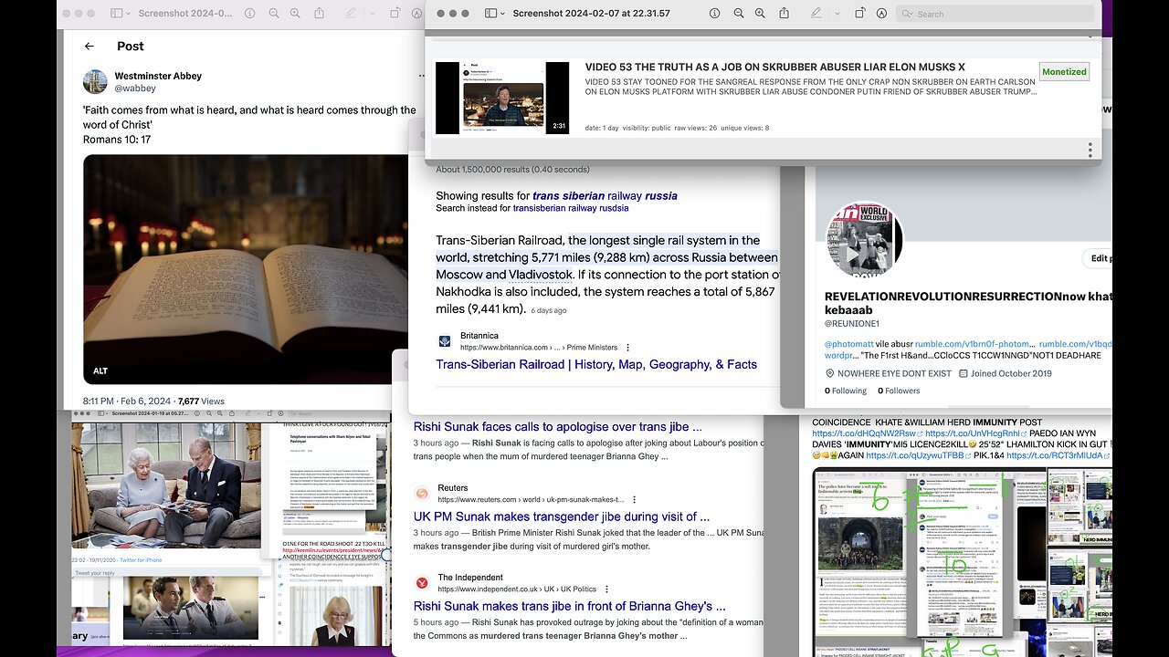Open the VIDEO 53 three-dot options menu
The height and width of the screenshot is (657, 1169).
tap(1090, 150)
